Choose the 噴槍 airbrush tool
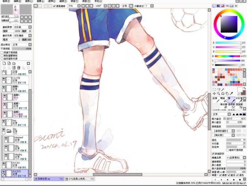 pyautogui.click(x=223, y=100)
